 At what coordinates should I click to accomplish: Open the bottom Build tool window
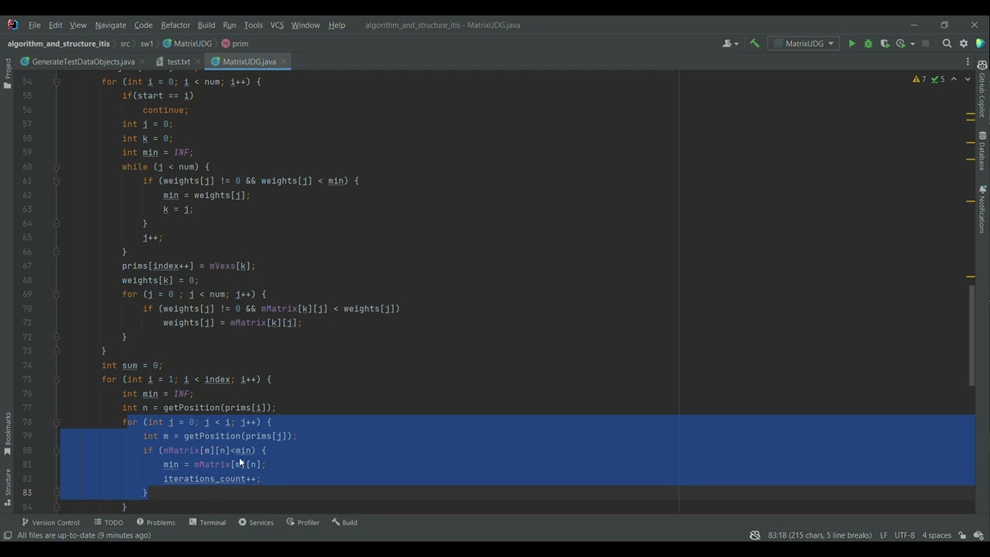point(344,523)
